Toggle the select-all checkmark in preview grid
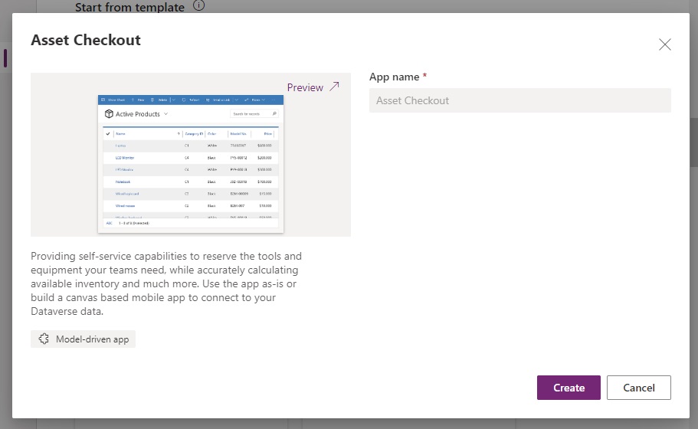The width and height of the screenshot is (698, 429). point(108,133)
